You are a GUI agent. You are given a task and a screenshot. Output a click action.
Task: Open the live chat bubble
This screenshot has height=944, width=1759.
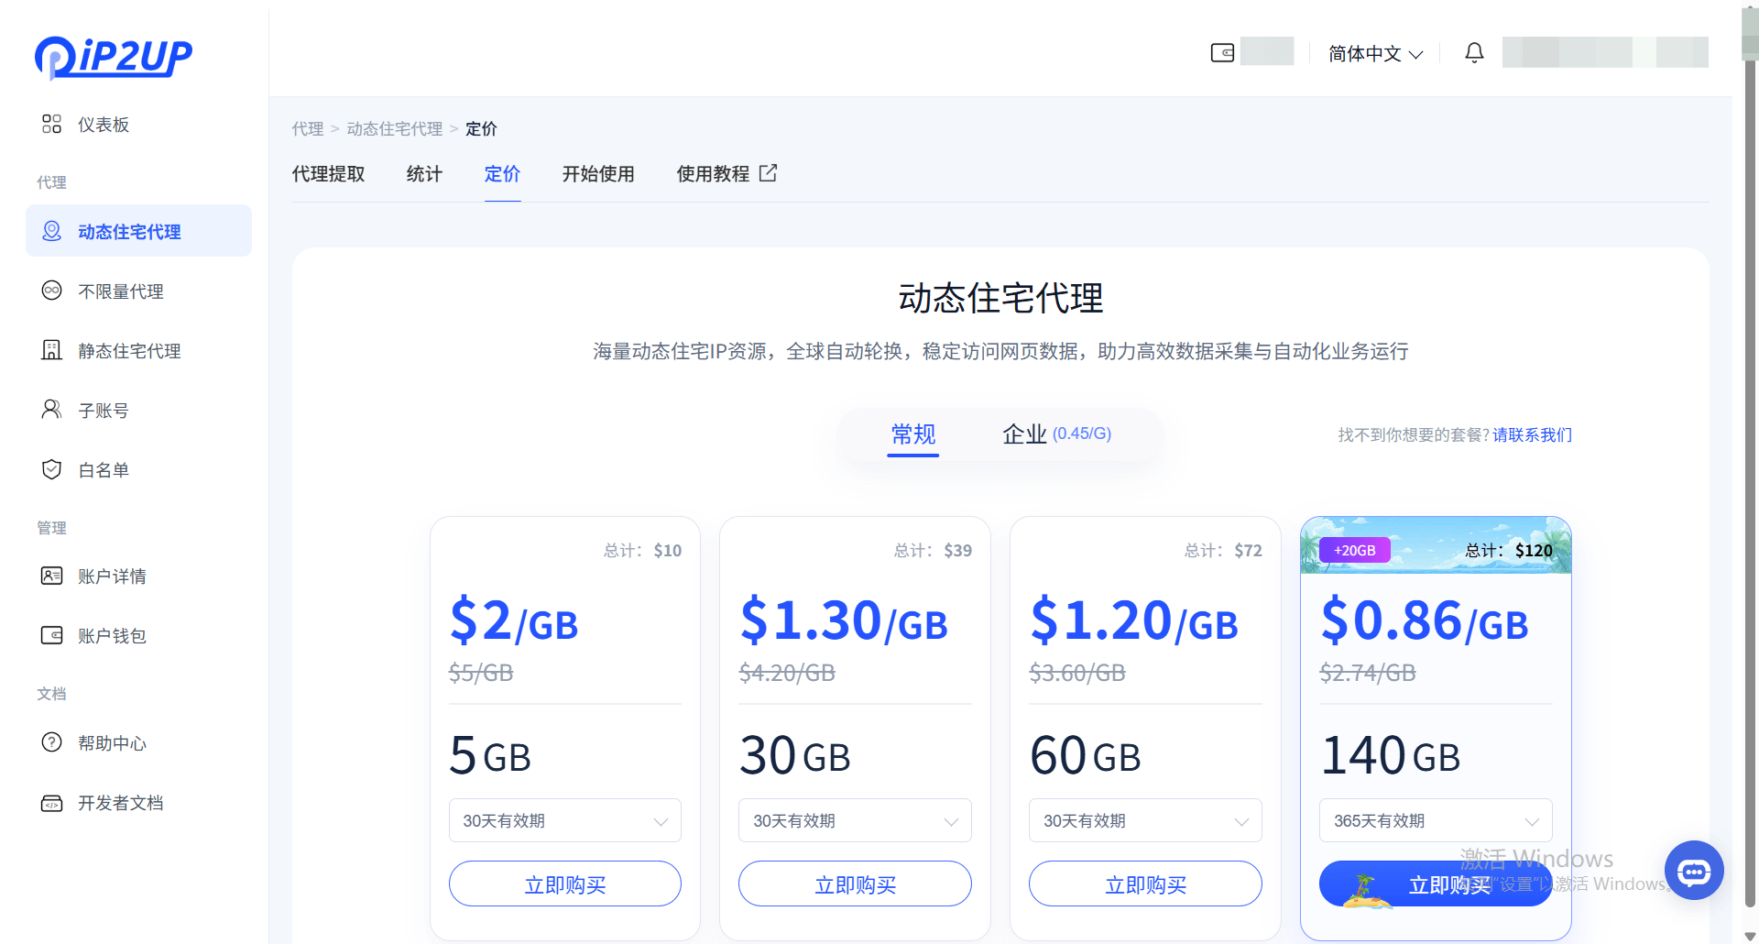tap(1694, 871)
